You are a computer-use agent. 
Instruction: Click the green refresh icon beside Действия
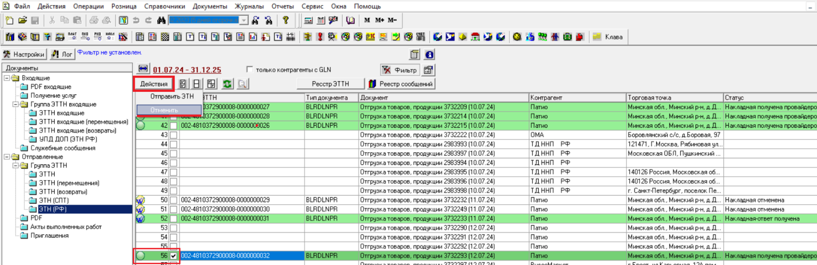(x=227, y=84)
